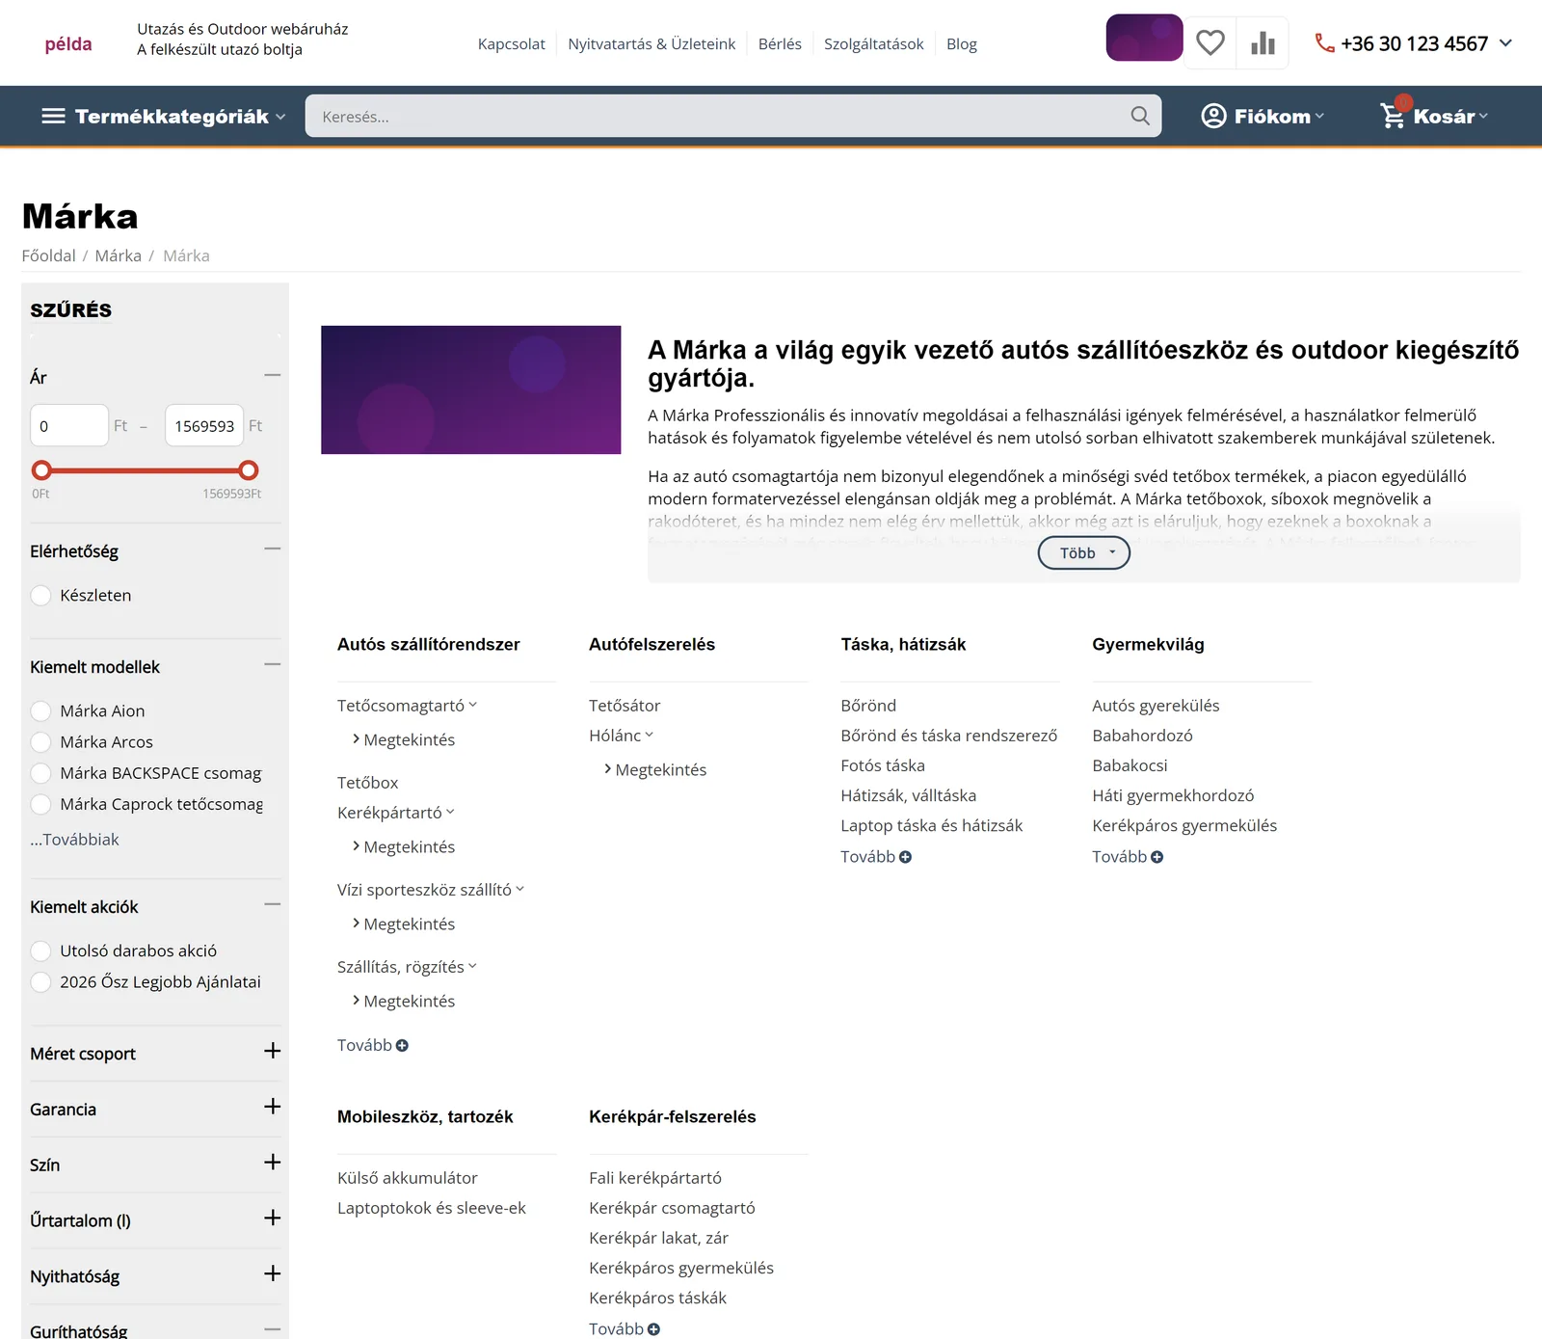This screenshot has height=1339, width=1542.
Task: Go to the Bérlés menu item
Action: click(780, 44)
